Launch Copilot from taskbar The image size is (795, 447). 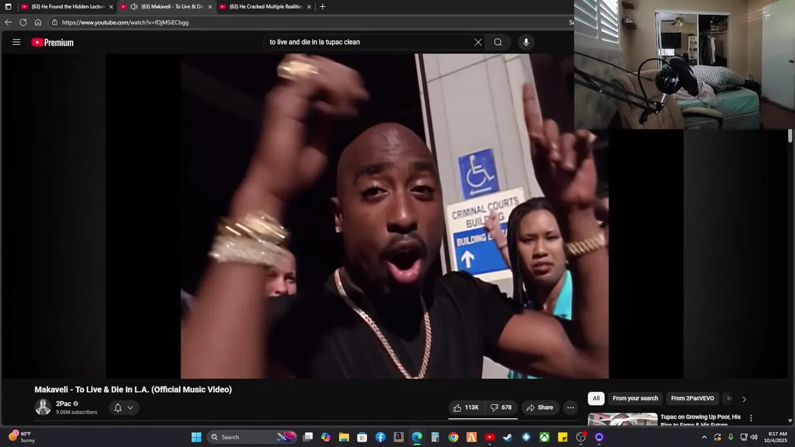click(x=326, y=437)
